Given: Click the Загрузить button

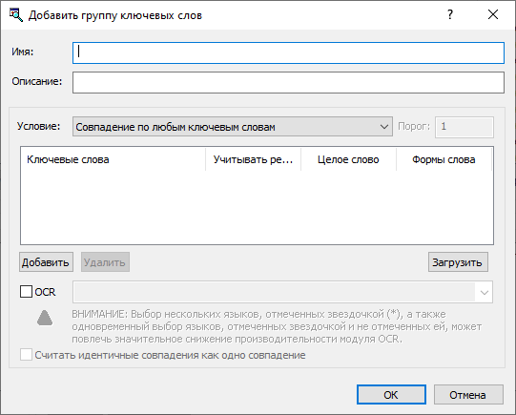Looking at the screenshot, I should tap(458, 262).
